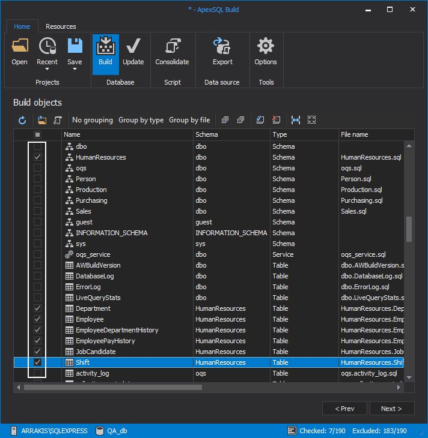
Task: Proceed with the Next button
Action: coord(392,409)
